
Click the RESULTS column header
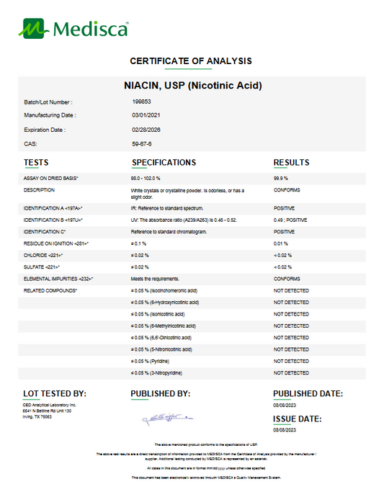click(x=291, y=162)
